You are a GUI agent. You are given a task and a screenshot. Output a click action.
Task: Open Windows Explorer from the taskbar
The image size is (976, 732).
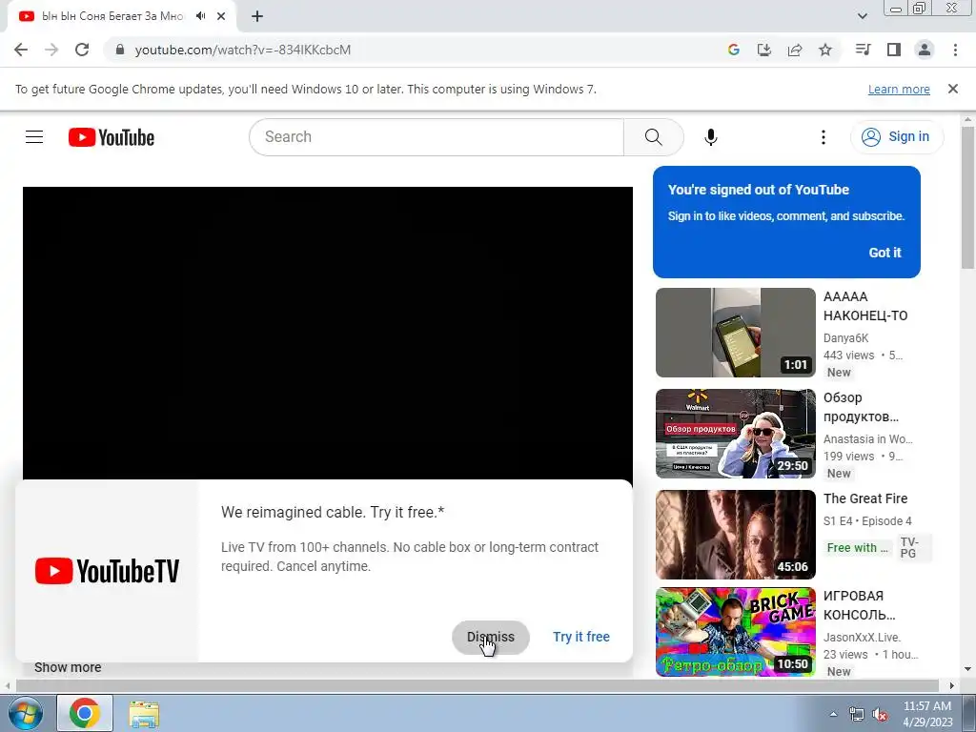144,713
